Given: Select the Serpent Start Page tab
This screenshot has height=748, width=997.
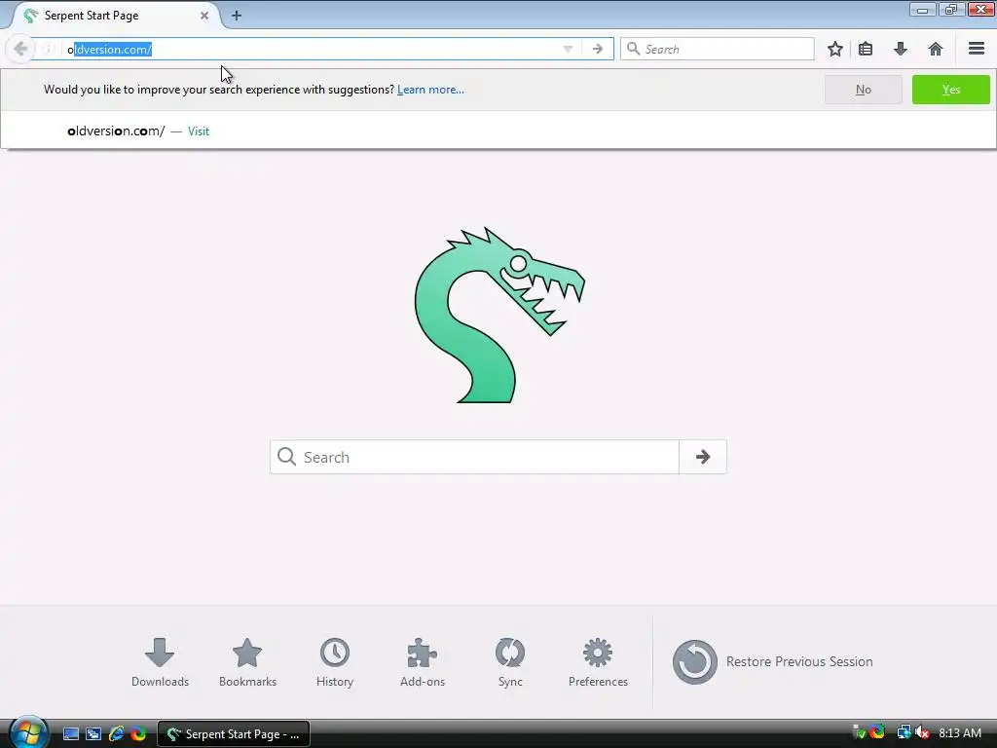Looking at the screenshot, I should (115, 16).
